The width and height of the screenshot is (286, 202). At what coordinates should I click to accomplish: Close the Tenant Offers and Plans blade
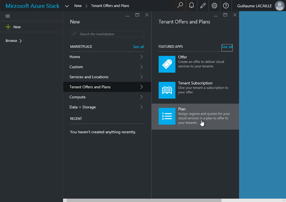click(x=235, y=15)
